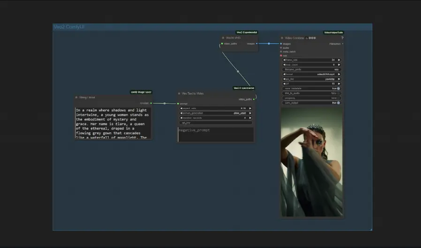
Task: Open the person_generation dropdown
Action: (216, 113)
